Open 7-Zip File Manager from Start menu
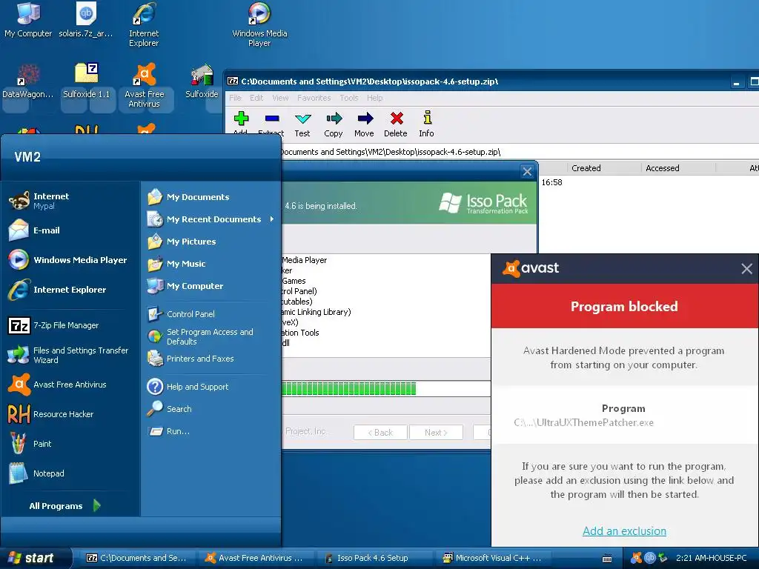Screen dimensions: 759x569 point(70,326)
